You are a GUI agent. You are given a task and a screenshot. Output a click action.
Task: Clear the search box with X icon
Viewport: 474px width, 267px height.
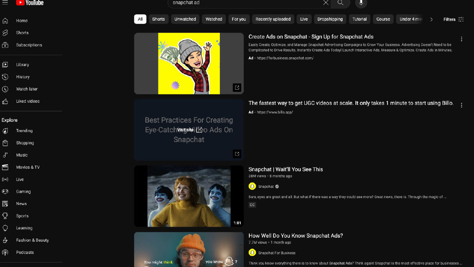[326, 3]
